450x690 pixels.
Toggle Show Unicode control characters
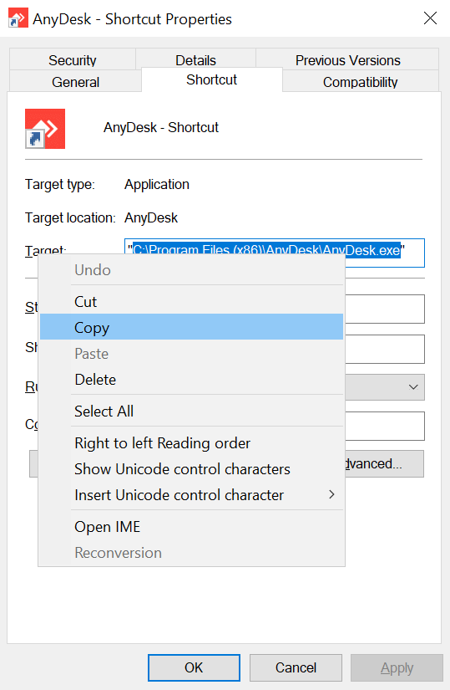pos(191,468)
